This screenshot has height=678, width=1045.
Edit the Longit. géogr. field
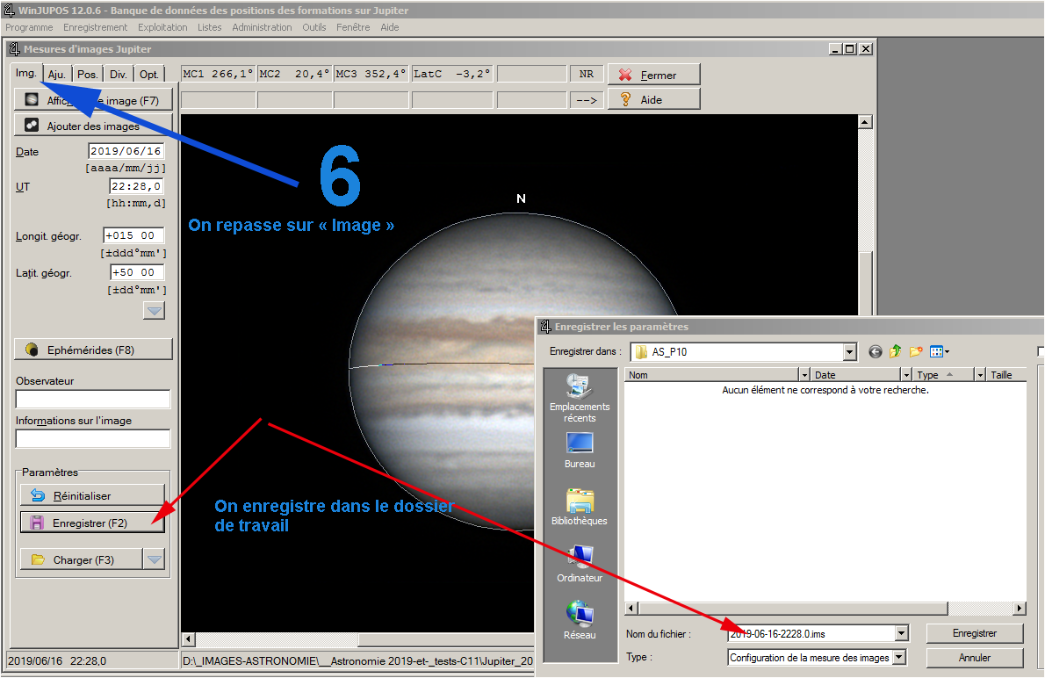point(133,235)
